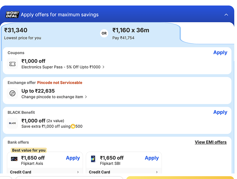
Task: Expand Electronics Super Pass coupon details
Action: tap(103, 67)
